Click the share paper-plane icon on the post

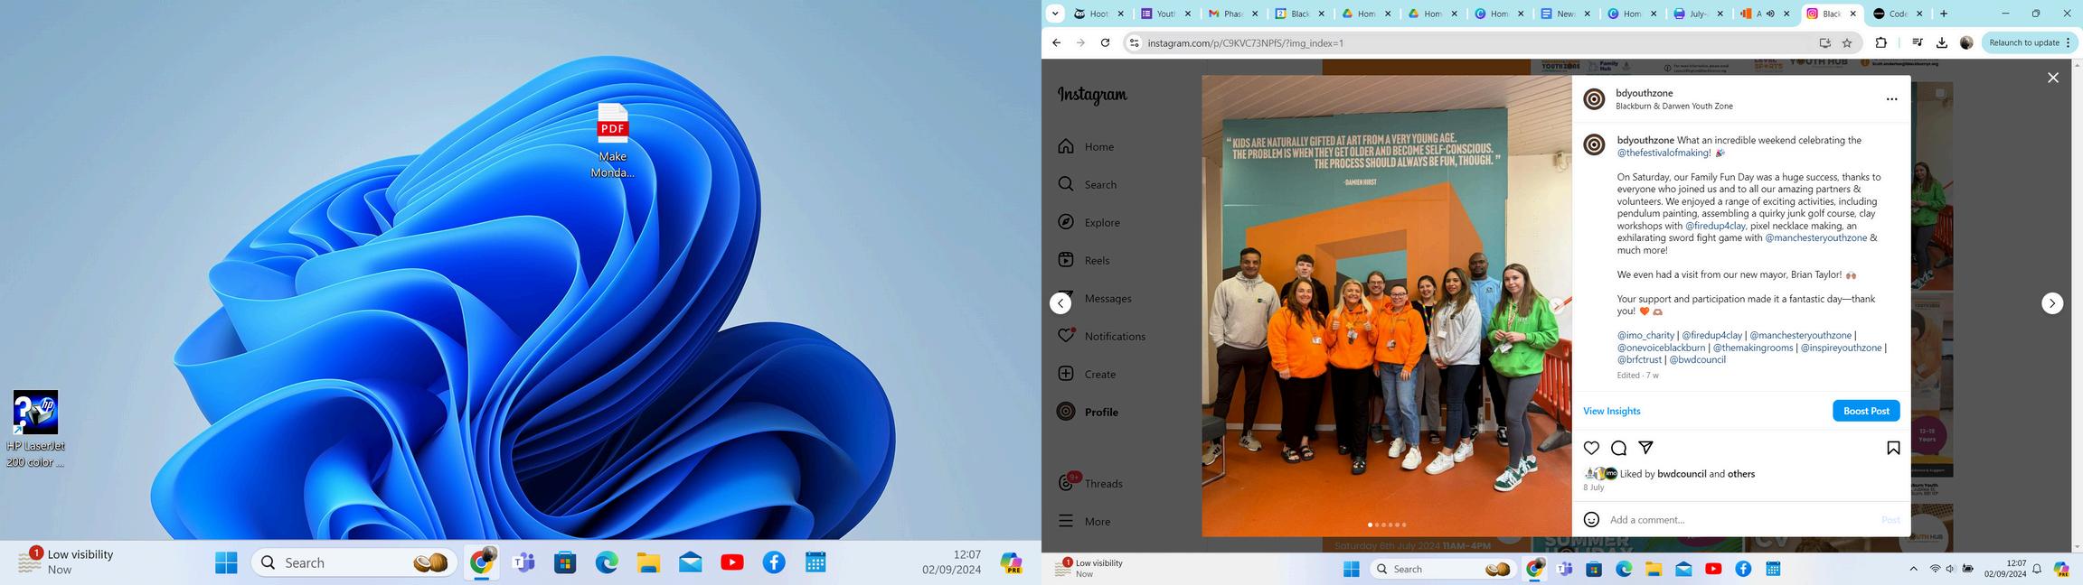(1645, 448)
